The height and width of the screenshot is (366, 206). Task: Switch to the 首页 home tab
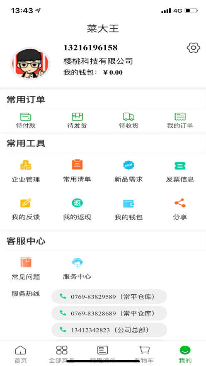pos(21,354)
